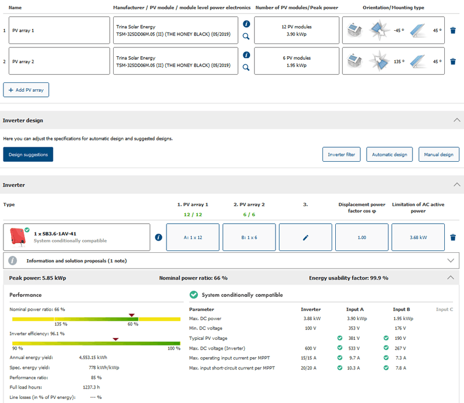Open Design suggestions
The image size is (464, 403).
(x=28, y=154)
